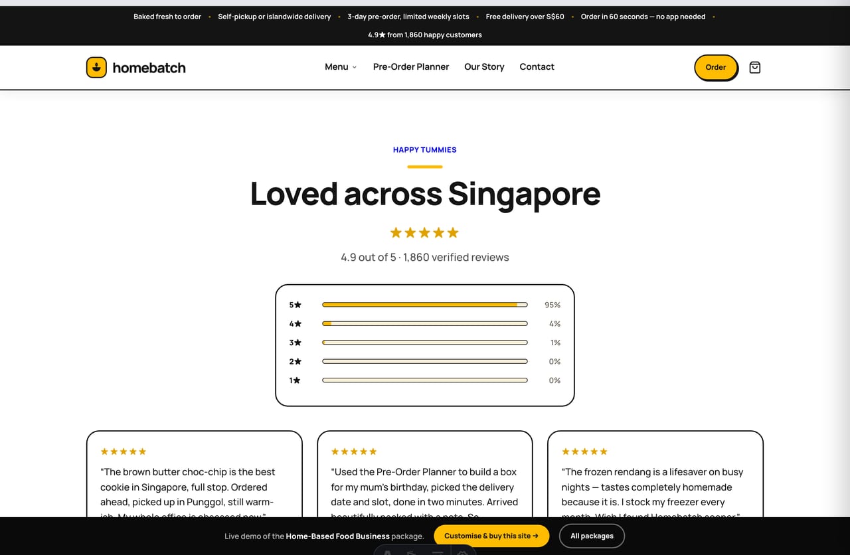Click Customise & buy this site button
The image size is (850, 555).
pyautogui.click(x=491, y=536)
